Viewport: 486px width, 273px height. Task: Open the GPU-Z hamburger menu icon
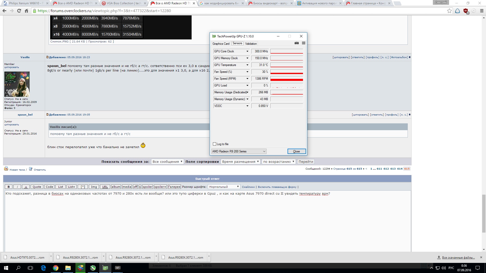[x=303, y=43]
